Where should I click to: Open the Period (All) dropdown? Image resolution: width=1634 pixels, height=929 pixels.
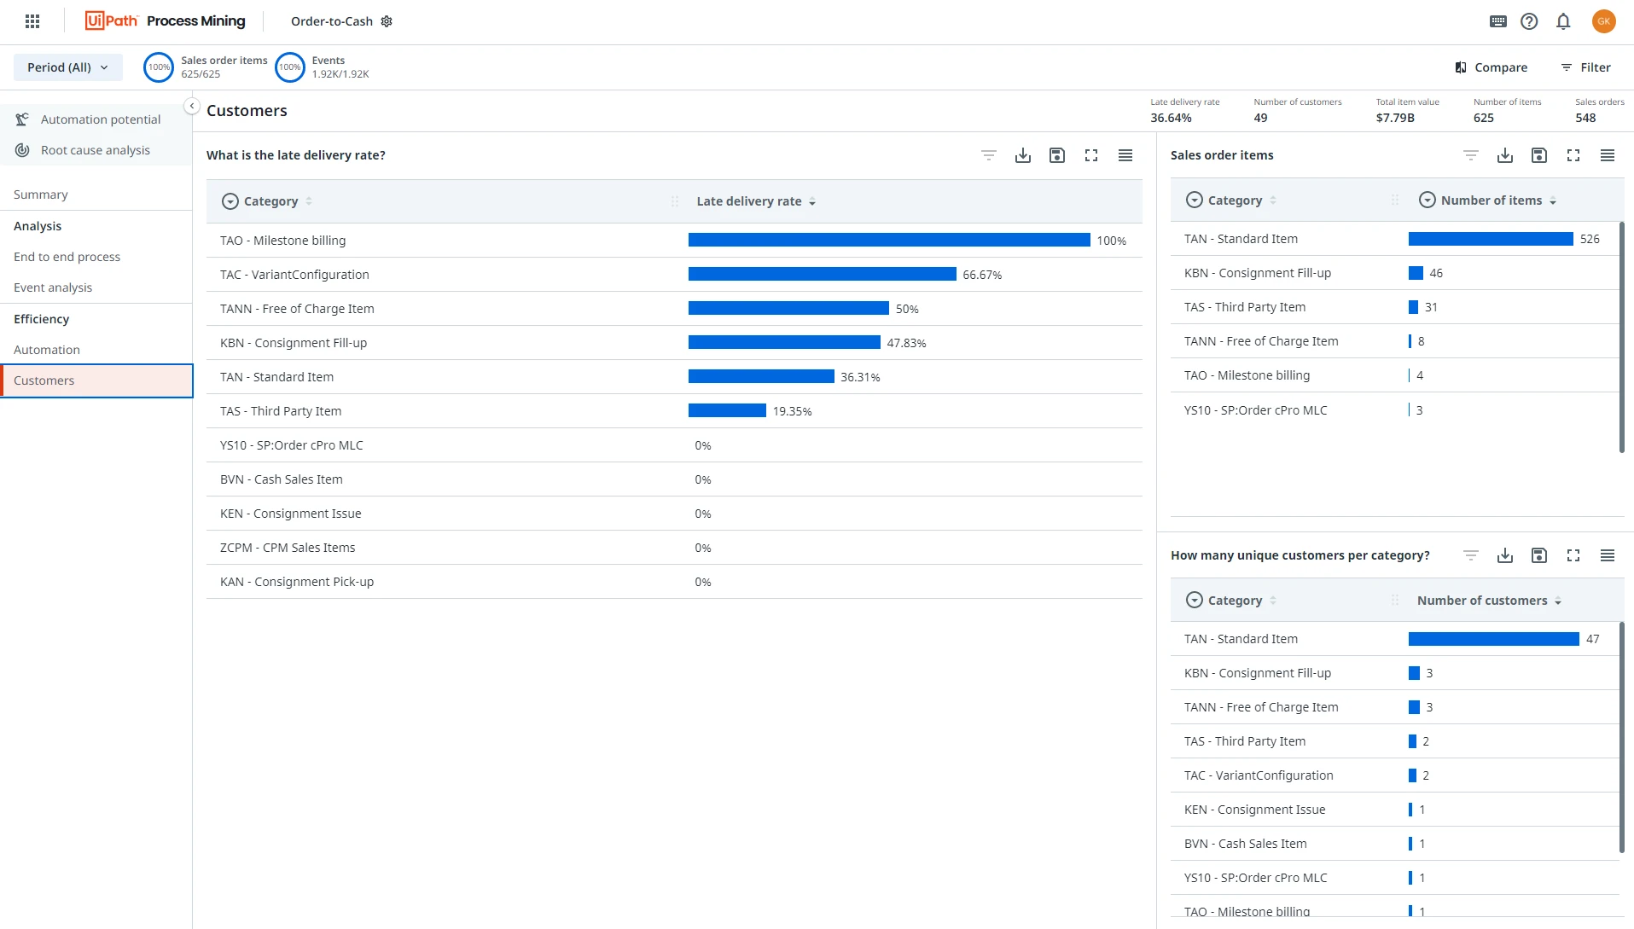click(x=68, y=67)
